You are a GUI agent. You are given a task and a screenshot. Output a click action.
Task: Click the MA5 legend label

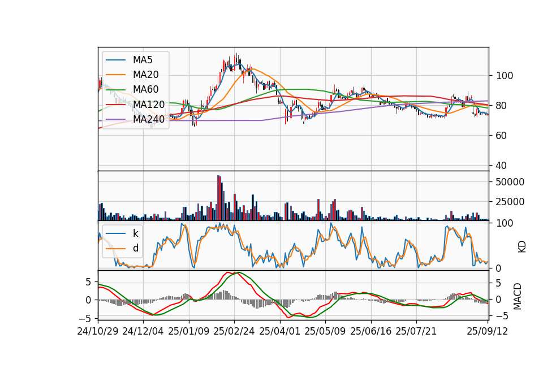[143, 60]
